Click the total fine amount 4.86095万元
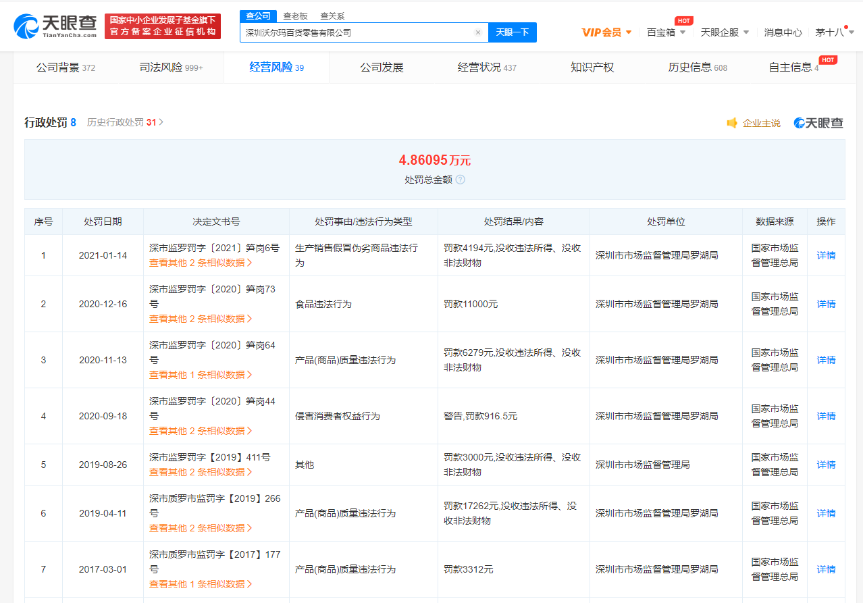Screen dimensions: 863x603 [434, 160]
